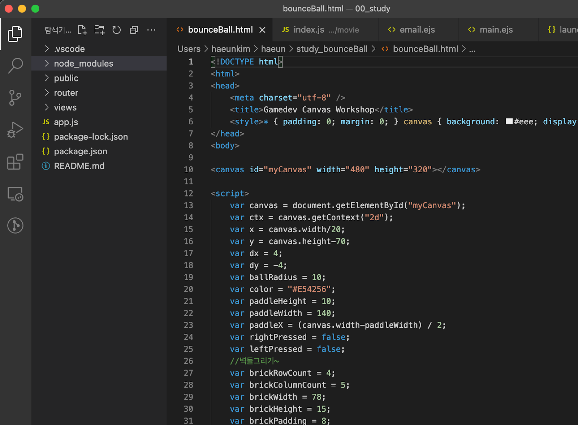Click the 'Gamedev Canvas Workshop' title text
Image resolution: width=578 pixels, height=425 pixels.
coord(319,110)
